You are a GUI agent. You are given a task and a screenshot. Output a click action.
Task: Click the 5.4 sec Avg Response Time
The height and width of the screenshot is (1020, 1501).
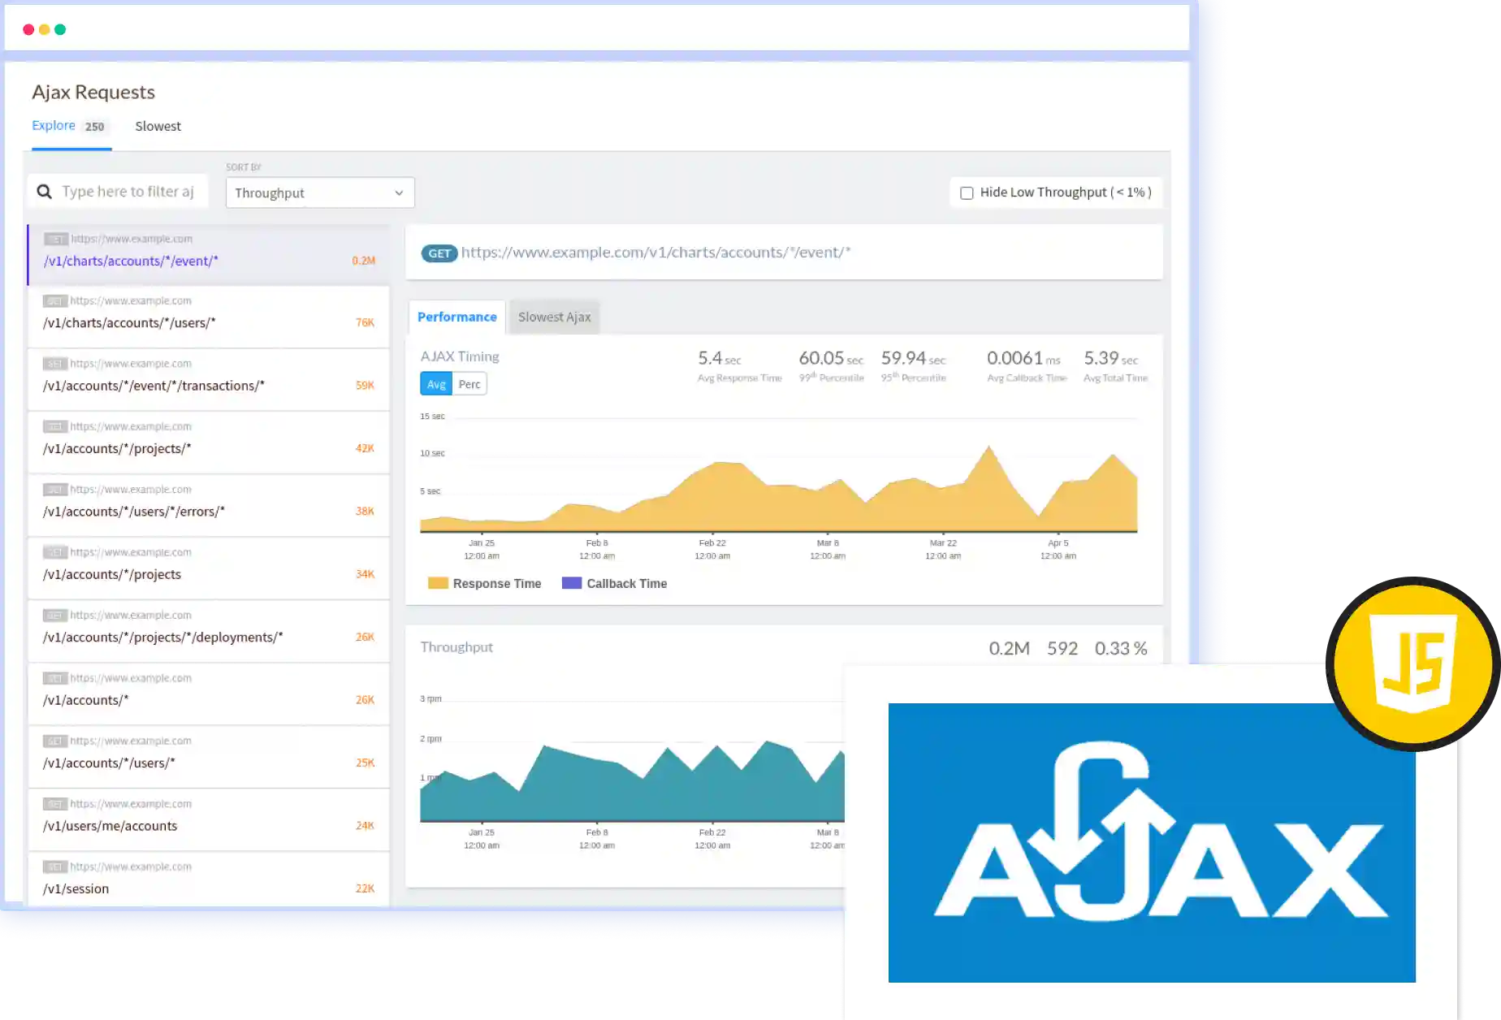pyautogui.click(x=720, y=358)
